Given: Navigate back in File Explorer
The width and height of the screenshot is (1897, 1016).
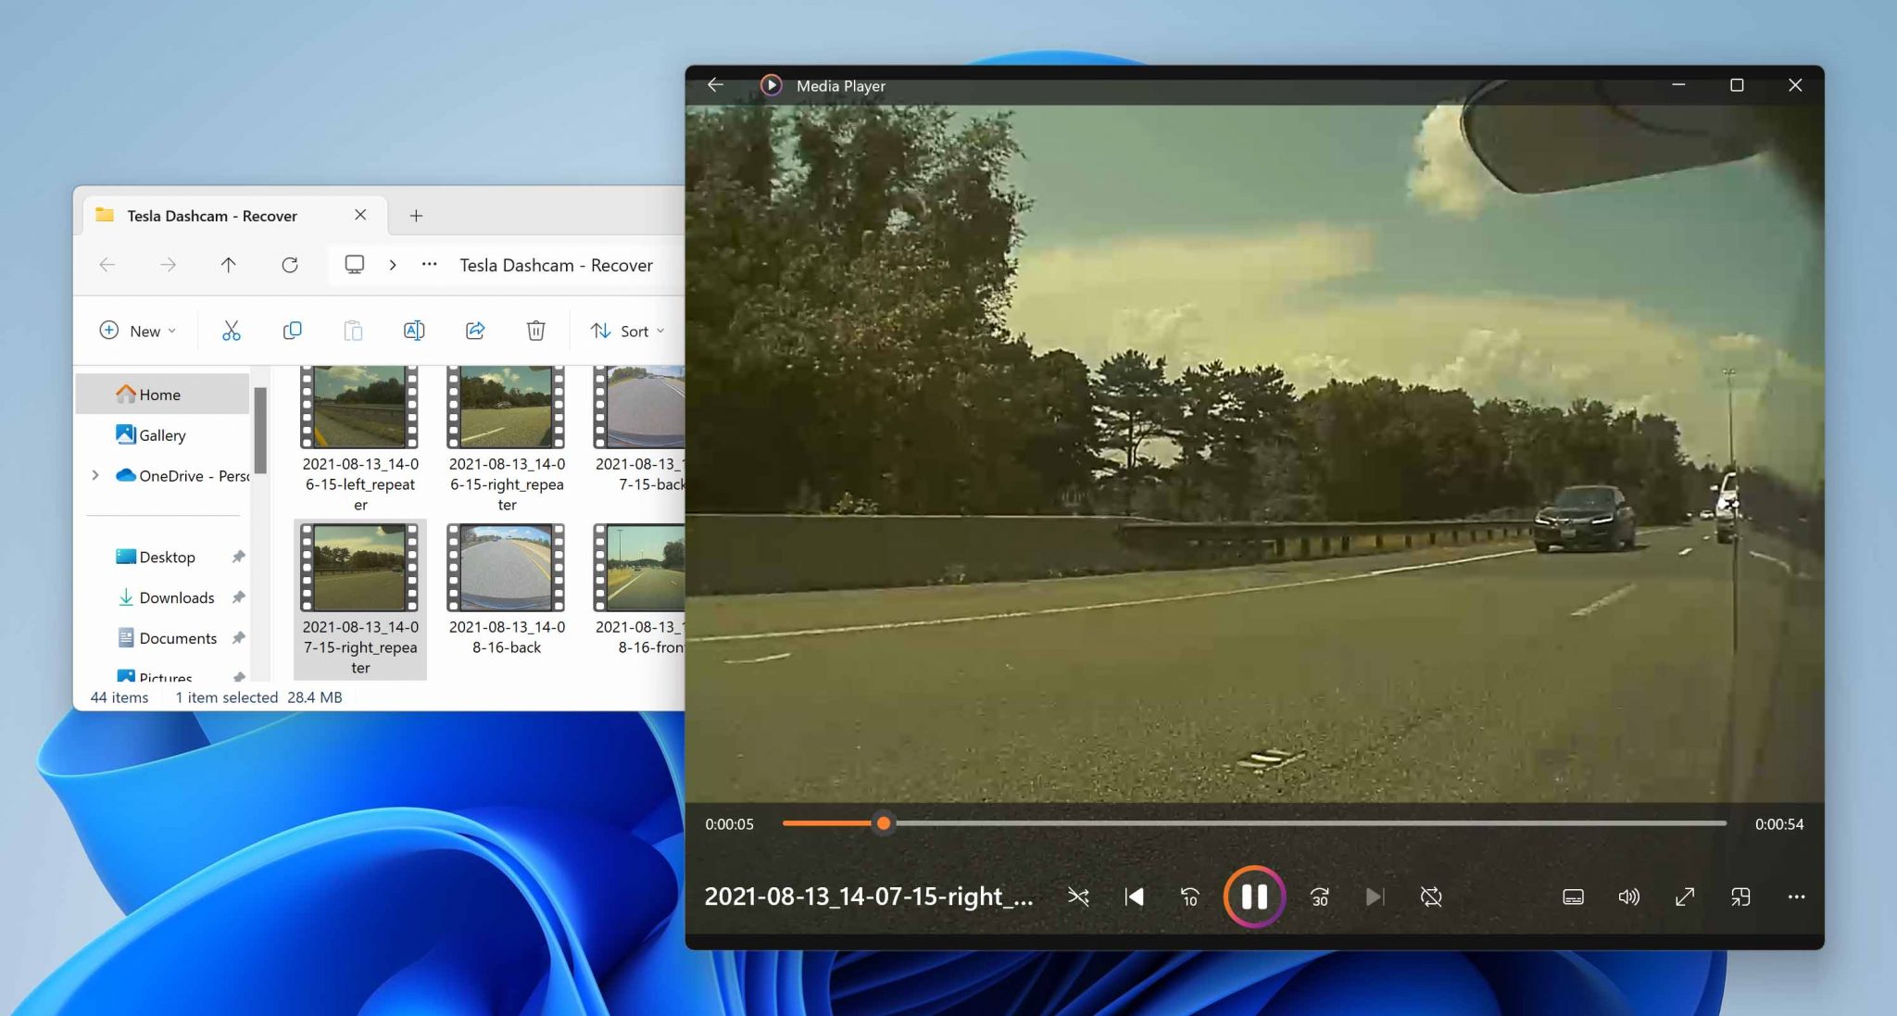Looking at the screenshot, I should pos(107,265).
